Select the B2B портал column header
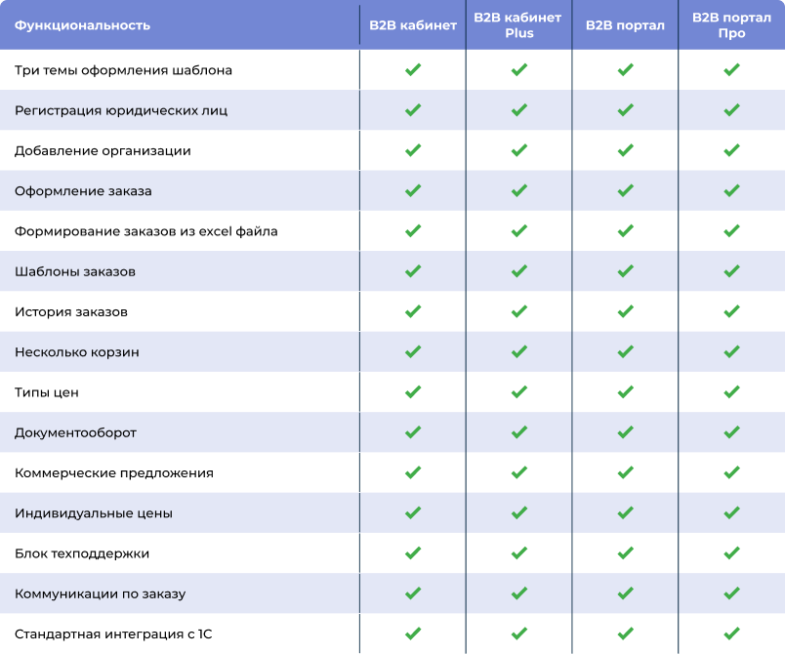The height and width of the screenshot is (654, 785). point(625,25)
